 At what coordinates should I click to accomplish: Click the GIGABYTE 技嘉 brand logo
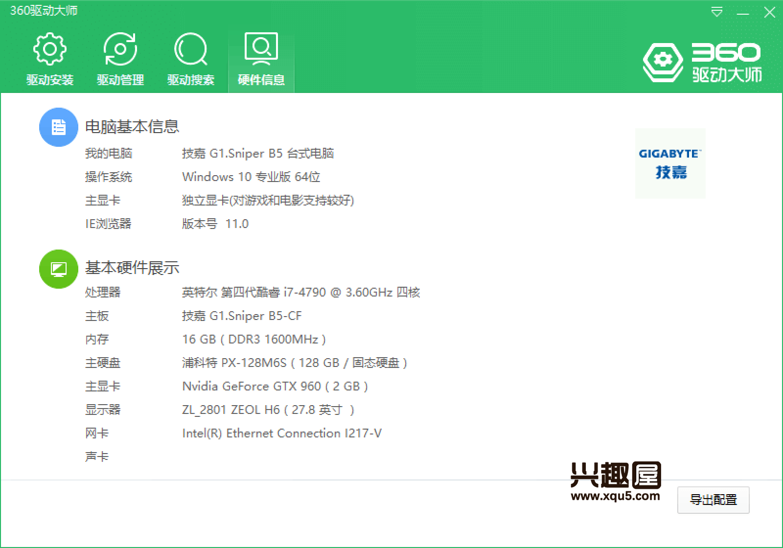coord(670,163)
